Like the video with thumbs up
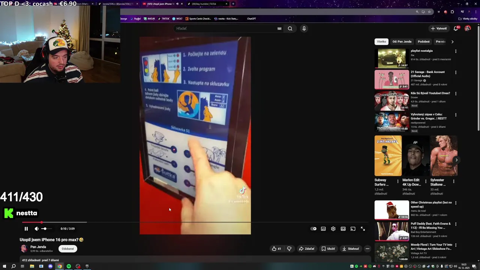This screenshot has width=480, height=270. tap(276, 249)
